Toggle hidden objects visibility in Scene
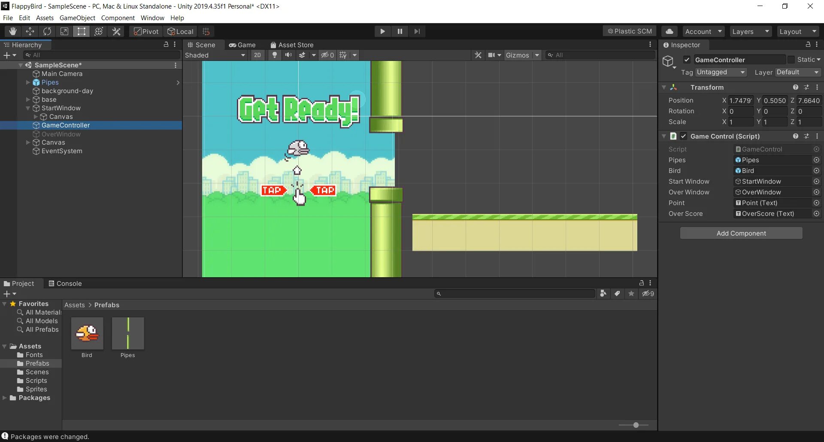The width and height of the screenshot is (824, 442). click(x=327, y=55)
